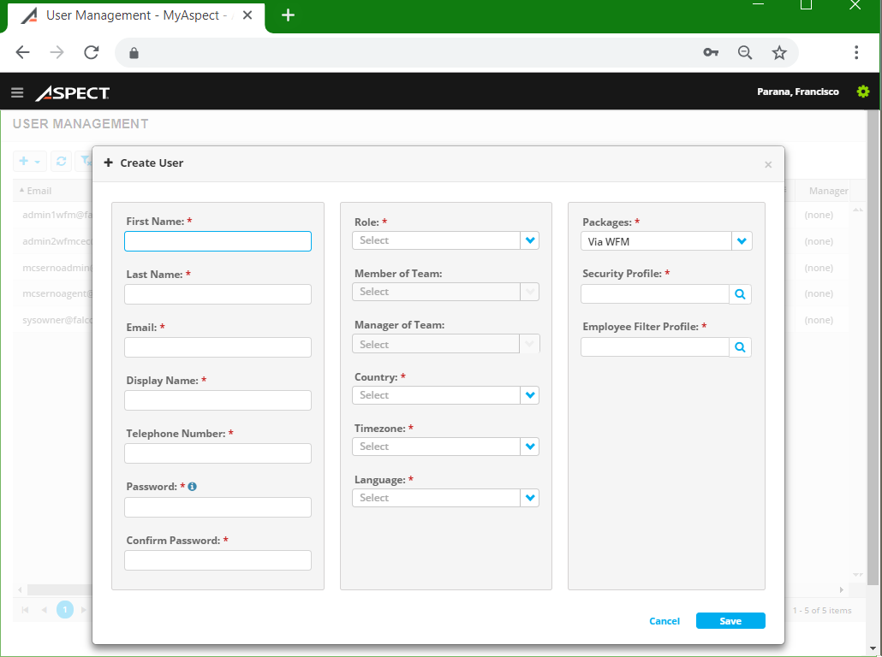Search for a Security Profile

point(740,293)
